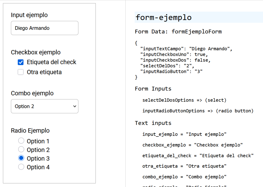The height and width of the screenshot is (187, 263).
Task: Check the "Otra etiqueta" checkbox
Action: pos(21,72)
